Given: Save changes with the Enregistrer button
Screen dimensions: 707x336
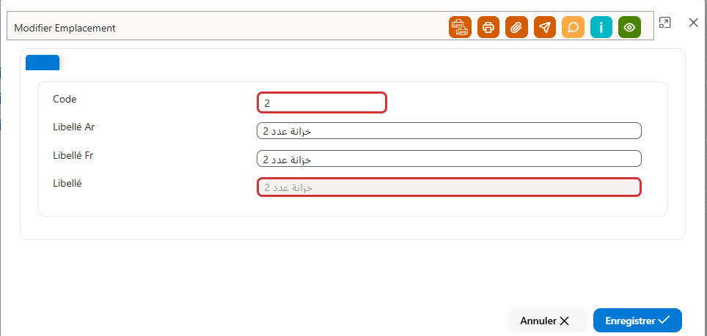Looking at the screenshot, I should point(637,320).
